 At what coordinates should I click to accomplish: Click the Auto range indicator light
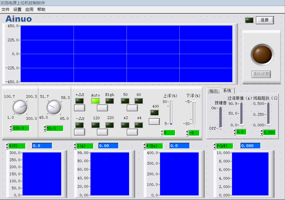[95, 101]
